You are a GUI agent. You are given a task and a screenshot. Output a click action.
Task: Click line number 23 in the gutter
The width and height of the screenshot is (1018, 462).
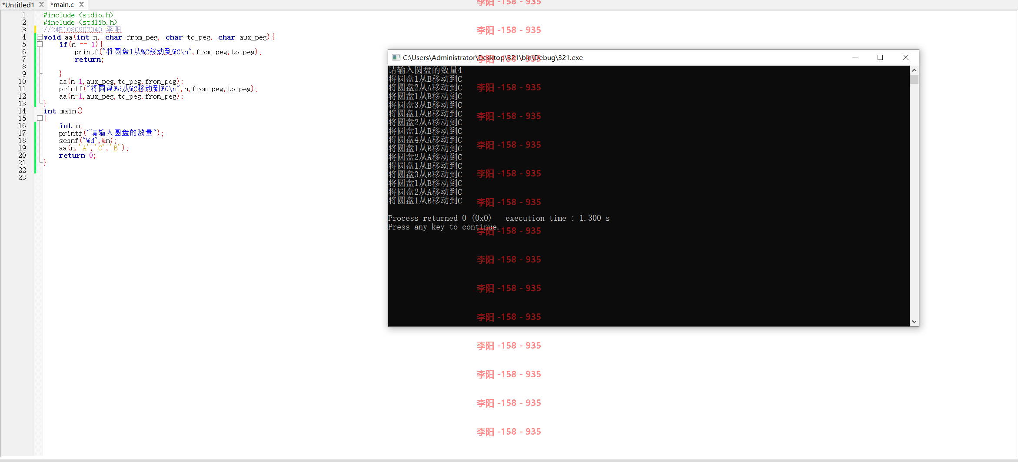tap(22, 178)
